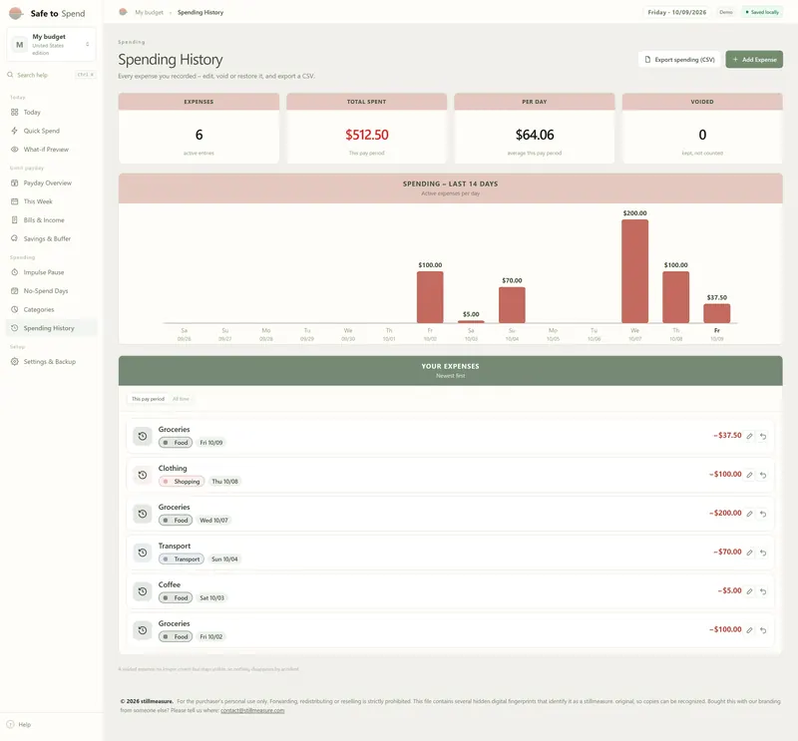
Task: Open Impulse Pause in sidebar
Action: click(x=51, y=272)
